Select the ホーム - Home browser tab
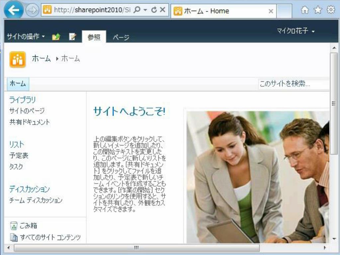Viewport: 340px width, 255px height. [x=223, y=11]
